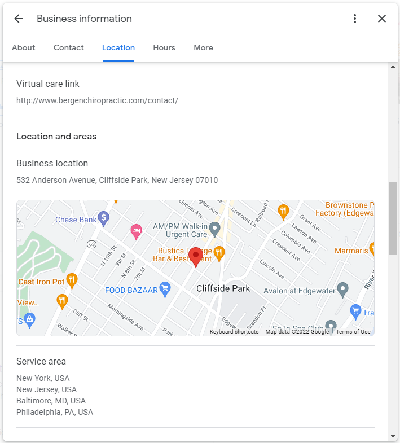Click the Virtual care link heading
Viewport: 400px width, 443px height.
48,84
